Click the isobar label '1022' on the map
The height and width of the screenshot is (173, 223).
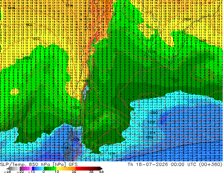[36, 38]
